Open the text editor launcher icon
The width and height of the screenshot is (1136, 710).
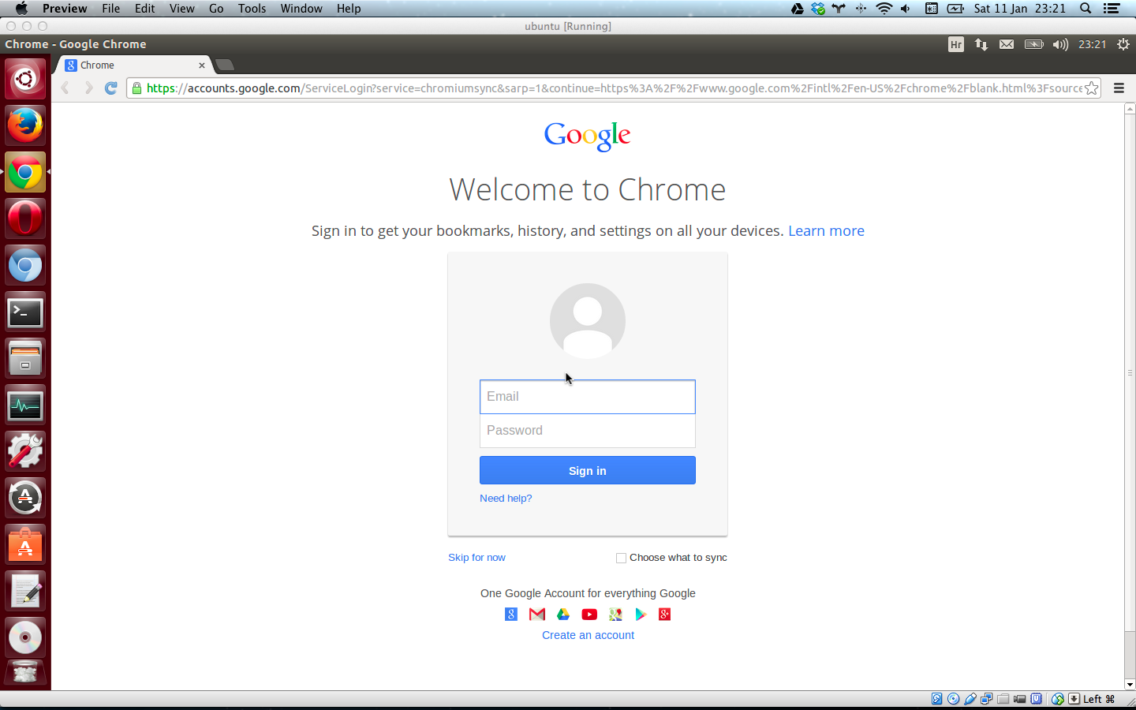click(25, 592)
